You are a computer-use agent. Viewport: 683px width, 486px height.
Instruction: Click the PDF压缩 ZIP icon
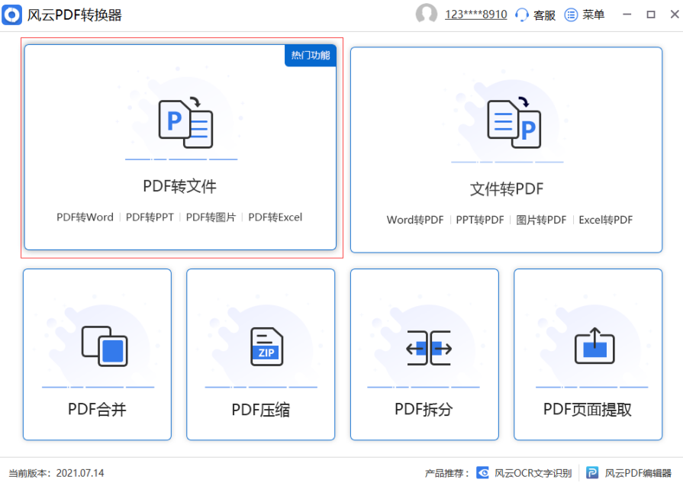[x=267, y=346]
